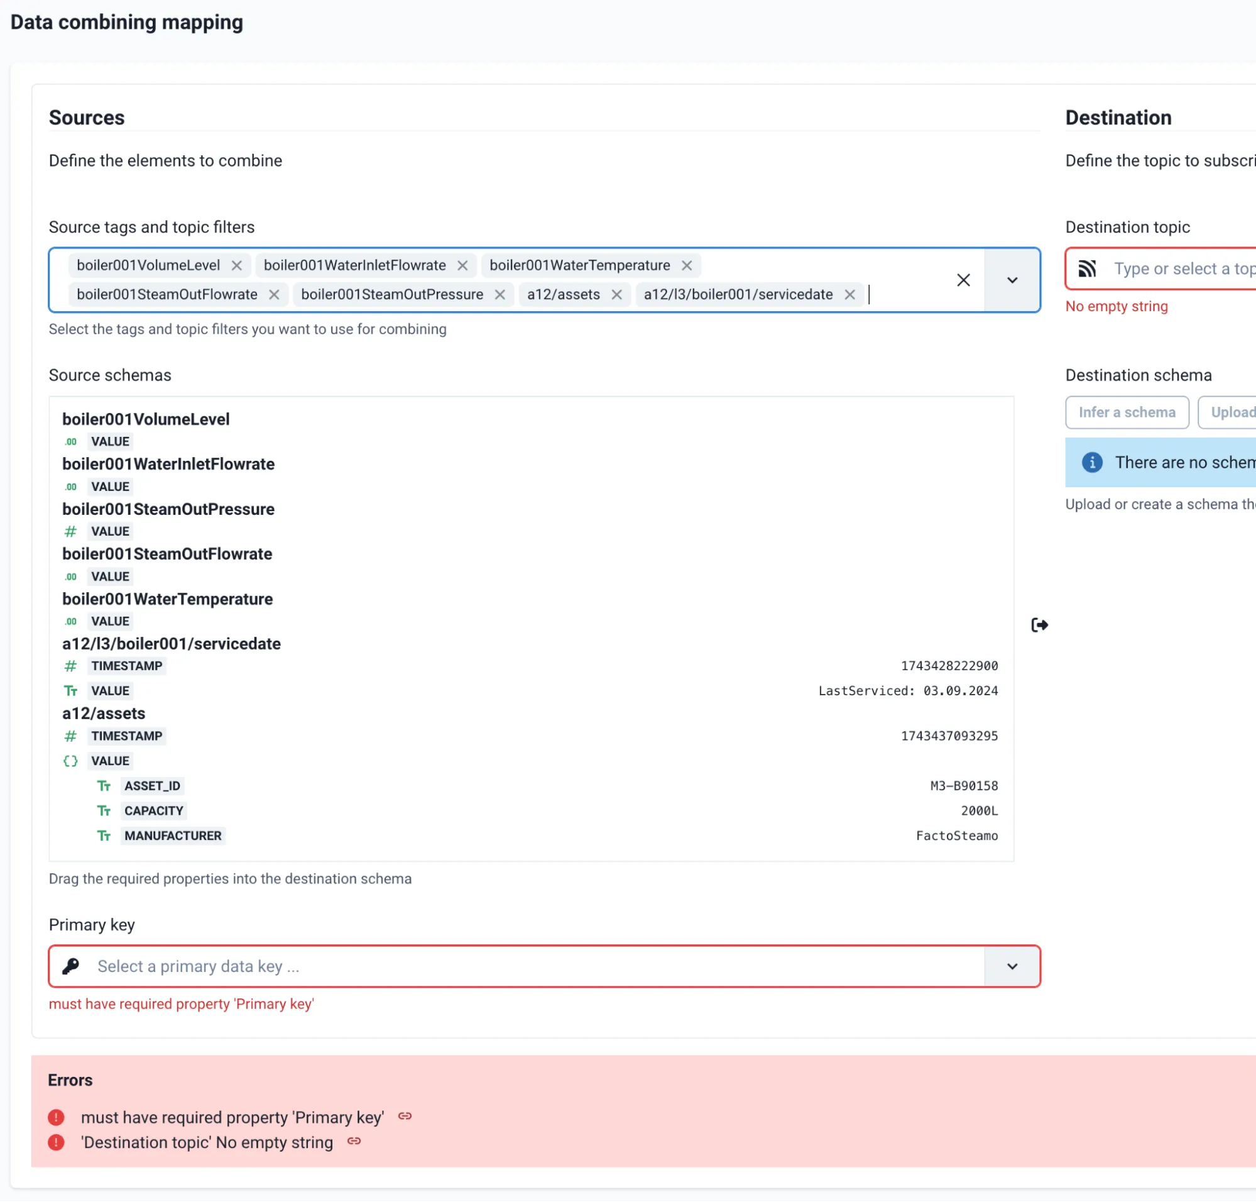Click the boiler001WaterTemperature schema heading

pos(167,599)
